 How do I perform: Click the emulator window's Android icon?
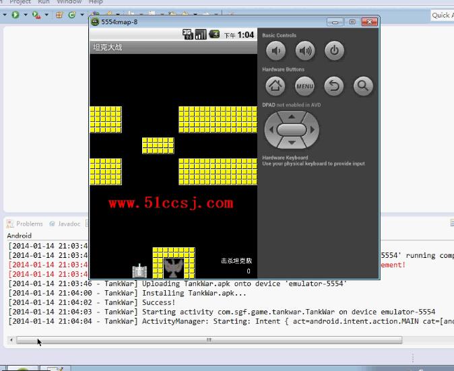click(x=95, y=22)
